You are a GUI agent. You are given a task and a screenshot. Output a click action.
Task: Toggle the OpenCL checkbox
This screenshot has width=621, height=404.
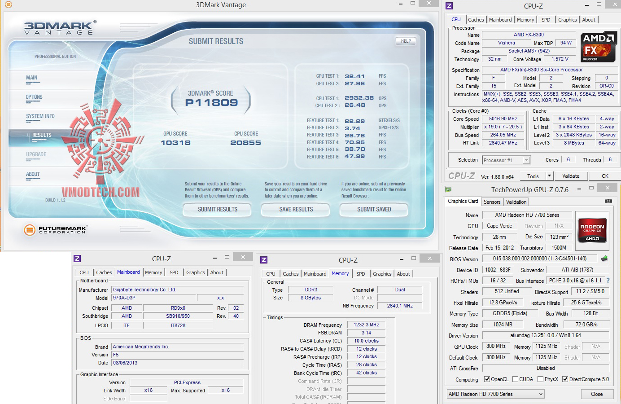(x=487, y=379)
